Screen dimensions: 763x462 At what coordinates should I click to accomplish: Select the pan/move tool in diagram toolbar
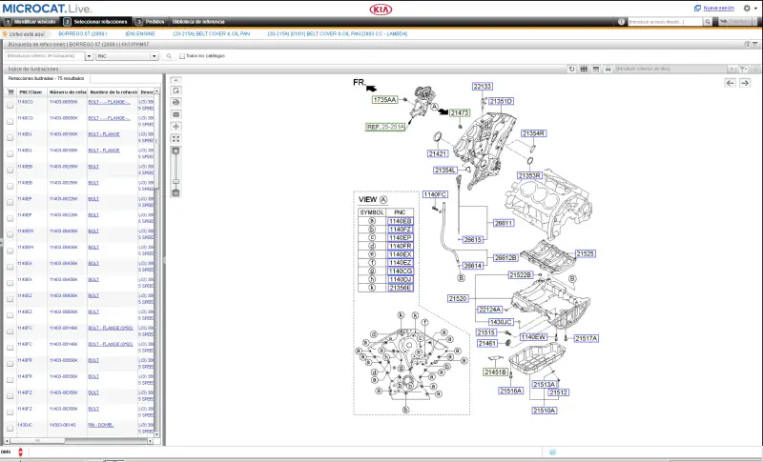click(x=175, y=126)
